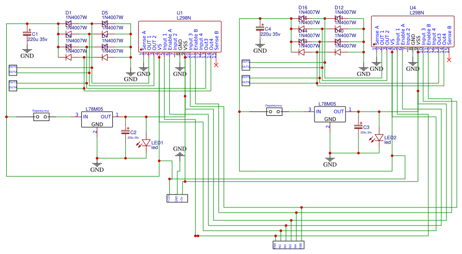Click the ENB pin of the input connector

tap(301, 245)
